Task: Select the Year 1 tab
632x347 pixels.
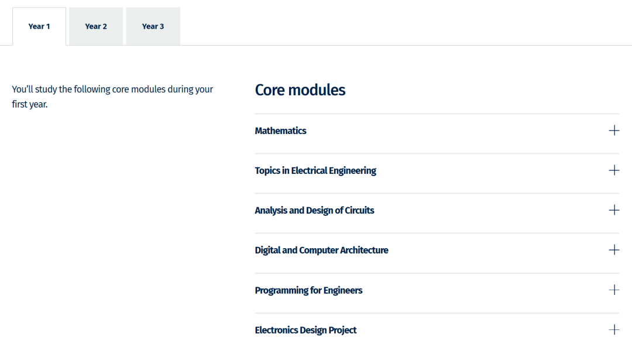Action: (x=39, y=26)
